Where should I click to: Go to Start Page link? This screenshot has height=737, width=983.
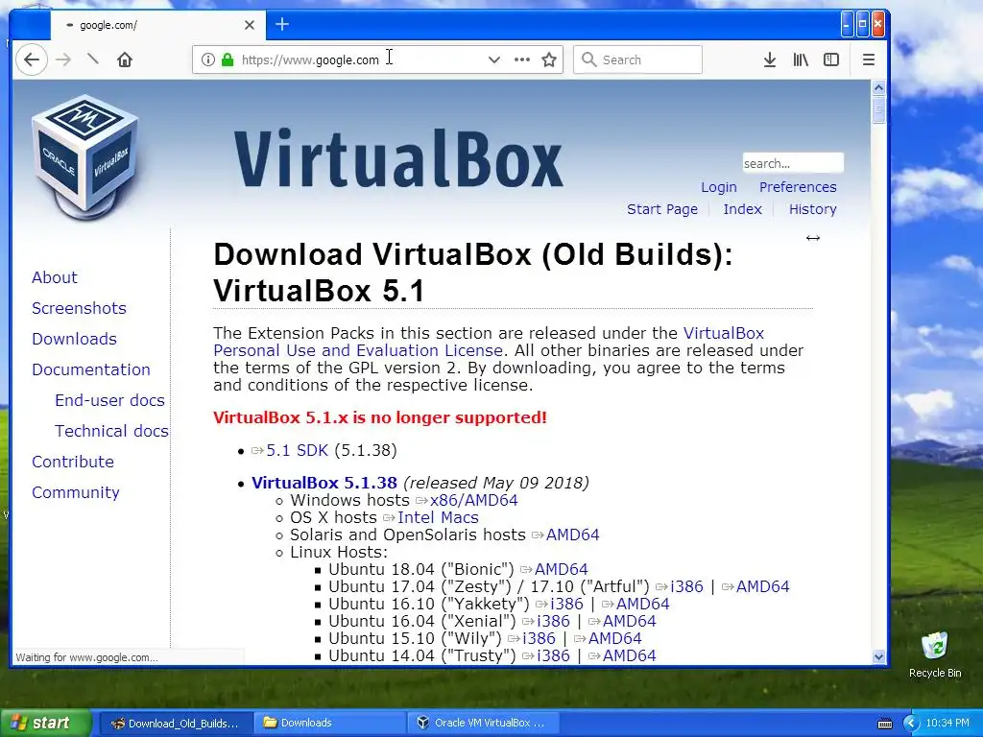(x=662, y=208)
